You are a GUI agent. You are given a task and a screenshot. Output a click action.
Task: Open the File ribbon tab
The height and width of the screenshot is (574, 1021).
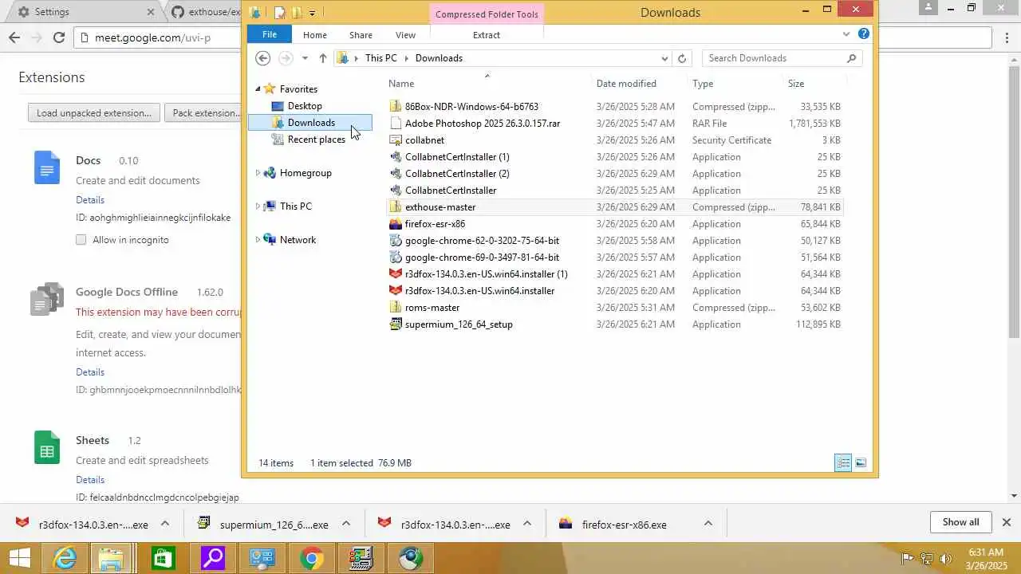pos(270,34)
